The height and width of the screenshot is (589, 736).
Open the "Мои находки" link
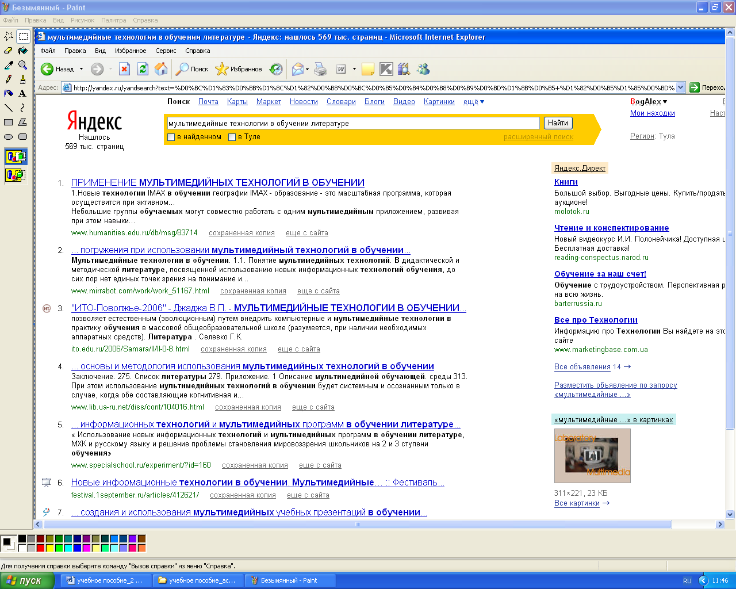(x=653, y=113)
